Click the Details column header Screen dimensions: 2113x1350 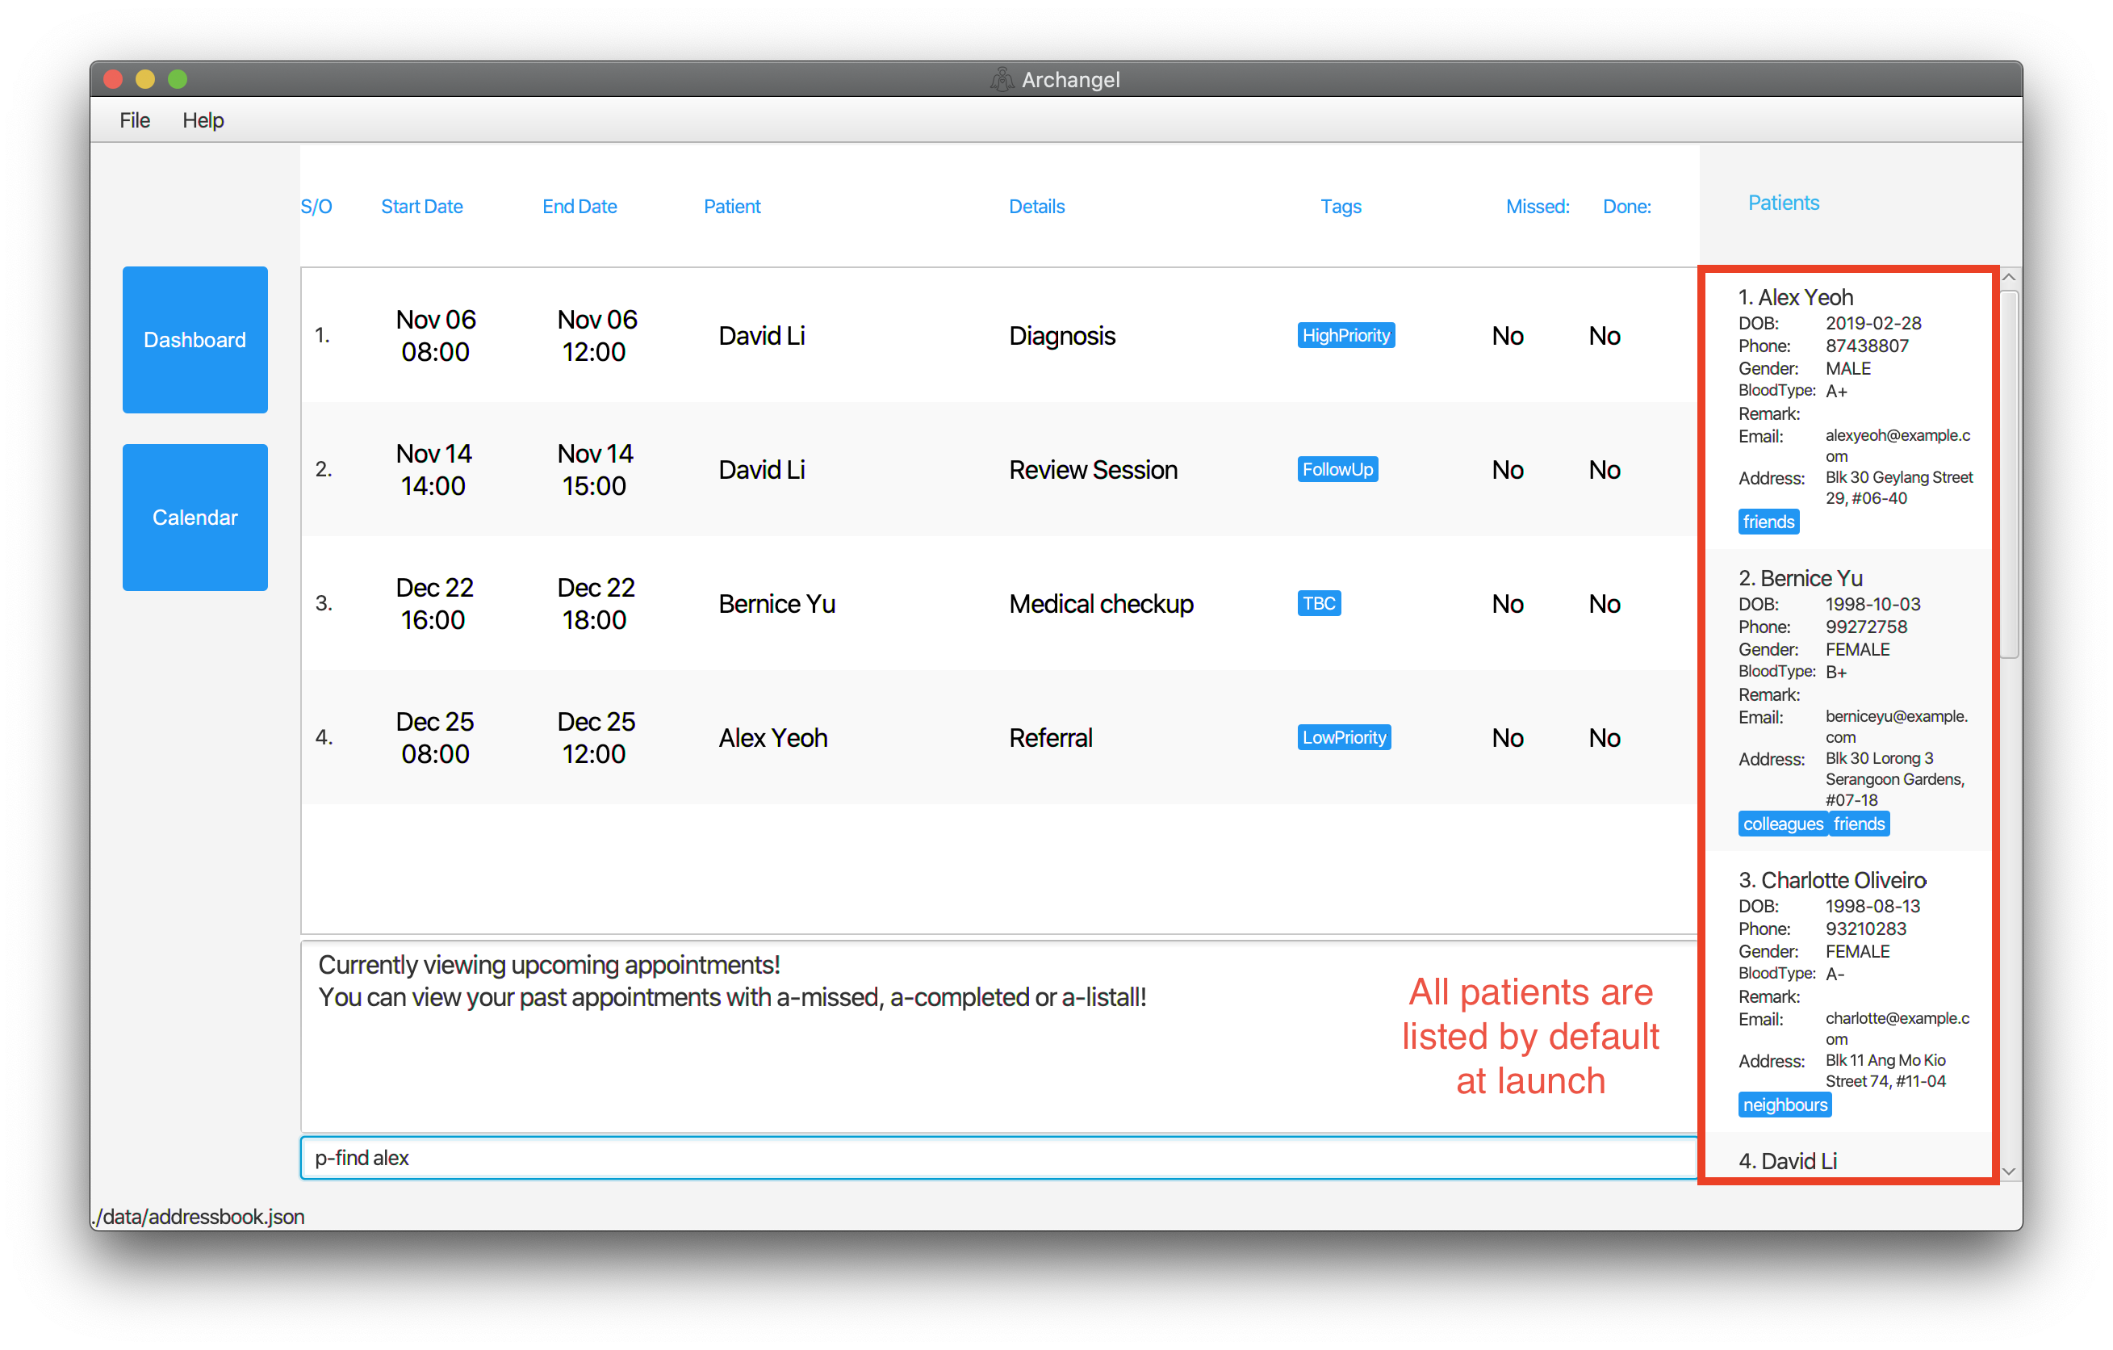coord(1036,206)
